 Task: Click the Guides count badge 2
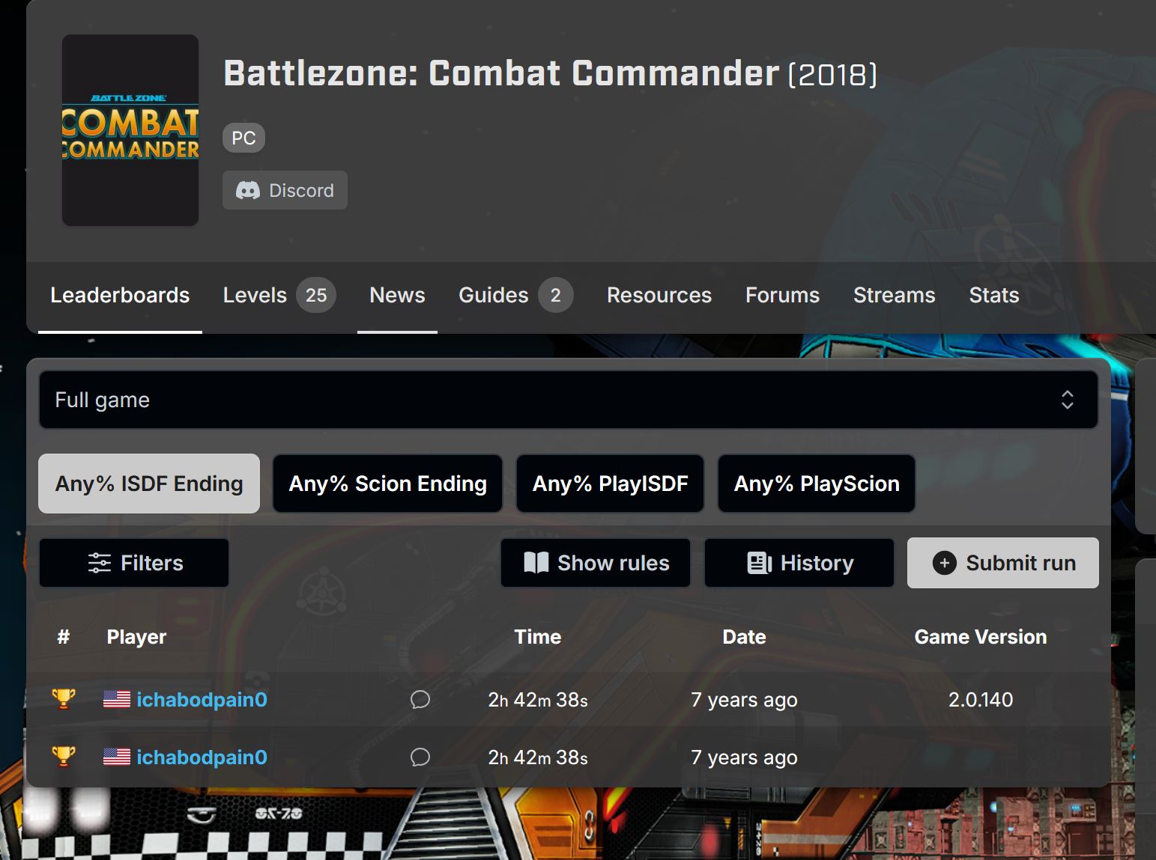[555, 295]
